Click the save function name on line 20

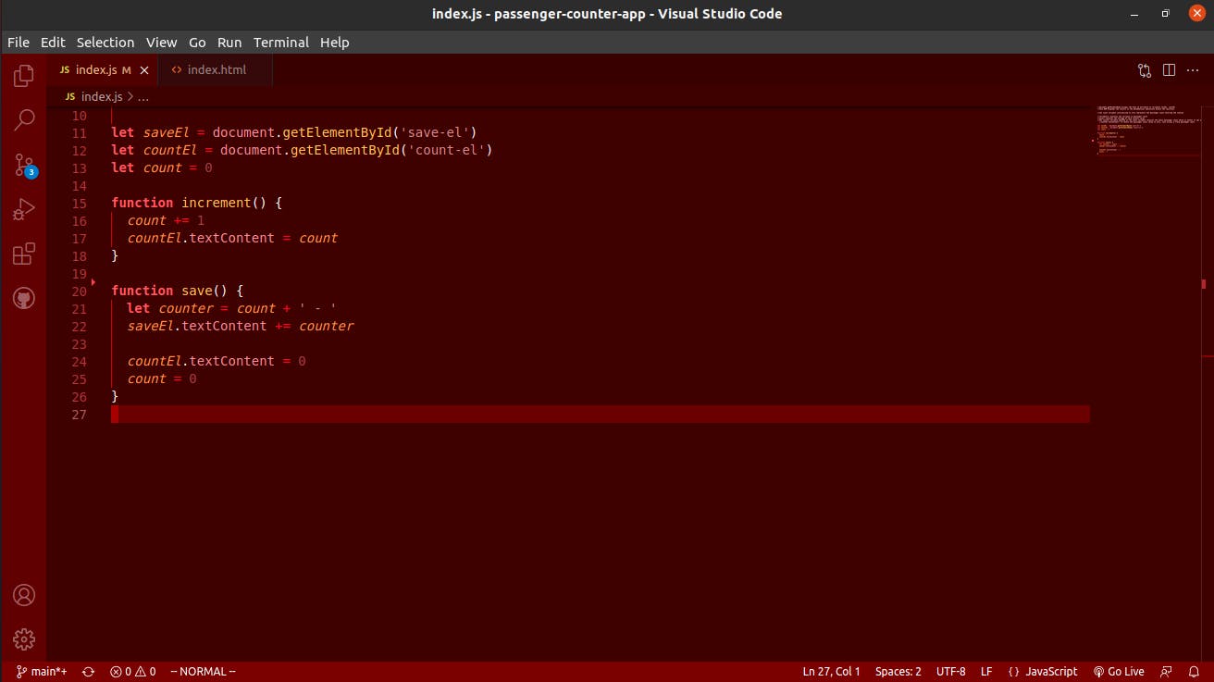coord(197,291)
